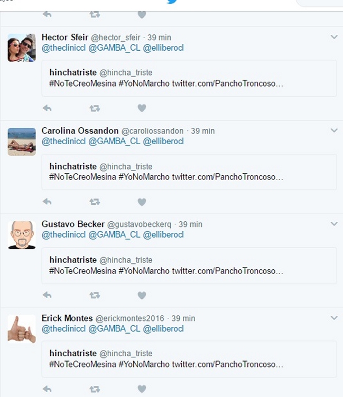Reply to Hector Sfeir's tweet
The width and height of the screenshot is (343, 397).
[x=47, y=108]
